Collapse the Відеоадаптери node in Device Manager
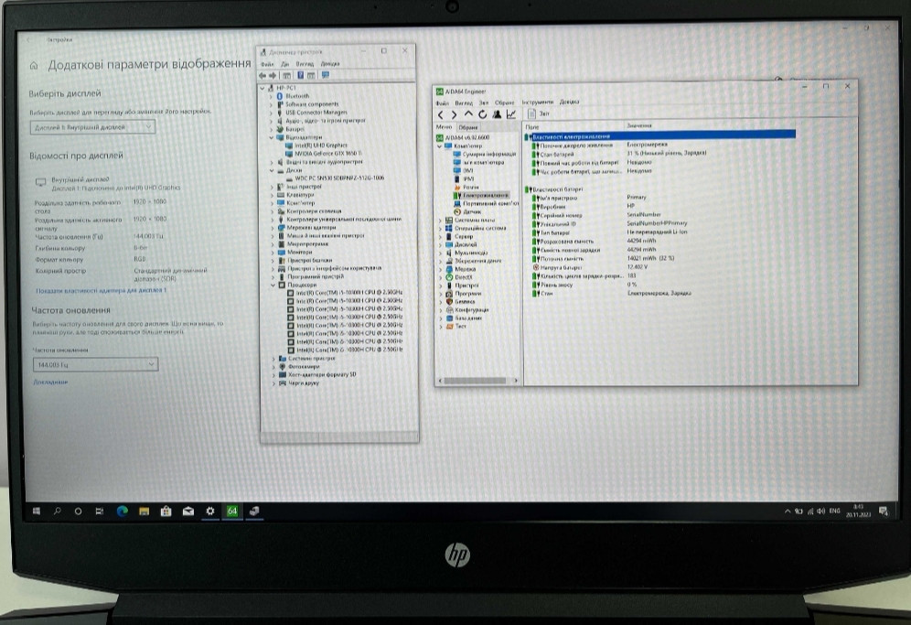 [x=271, y=137]
